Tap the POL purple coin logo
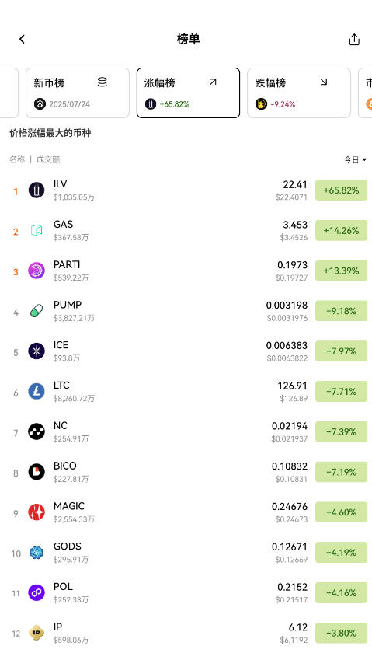The height and width of the screenshot is (660, 372). click(x=37, y=592)
